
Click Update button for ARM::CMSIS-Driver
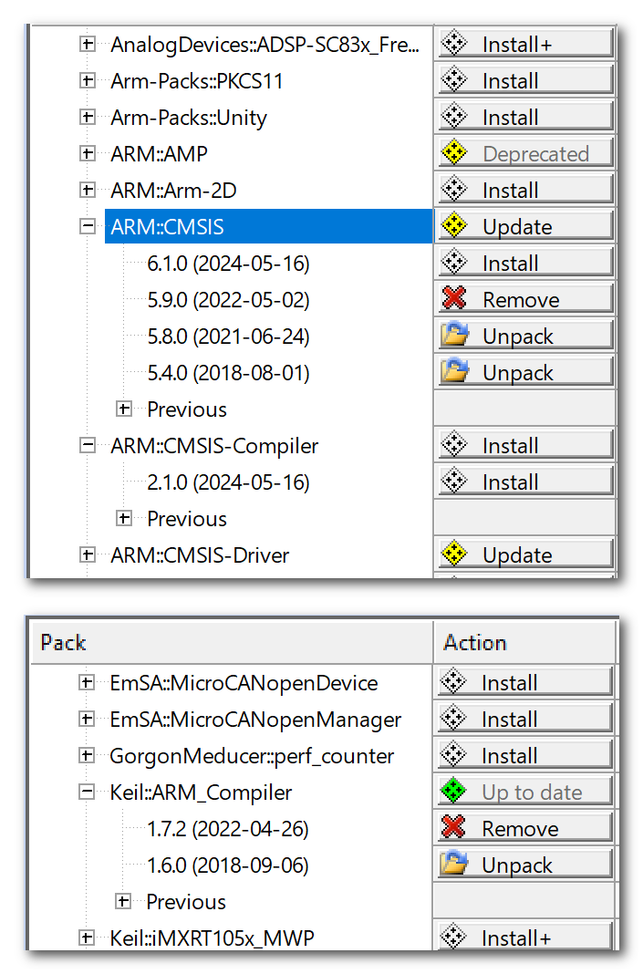(x=525, y=554)
